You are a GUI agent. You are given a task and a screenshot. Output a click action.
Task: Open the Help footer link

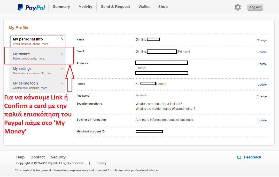(20, 157)
